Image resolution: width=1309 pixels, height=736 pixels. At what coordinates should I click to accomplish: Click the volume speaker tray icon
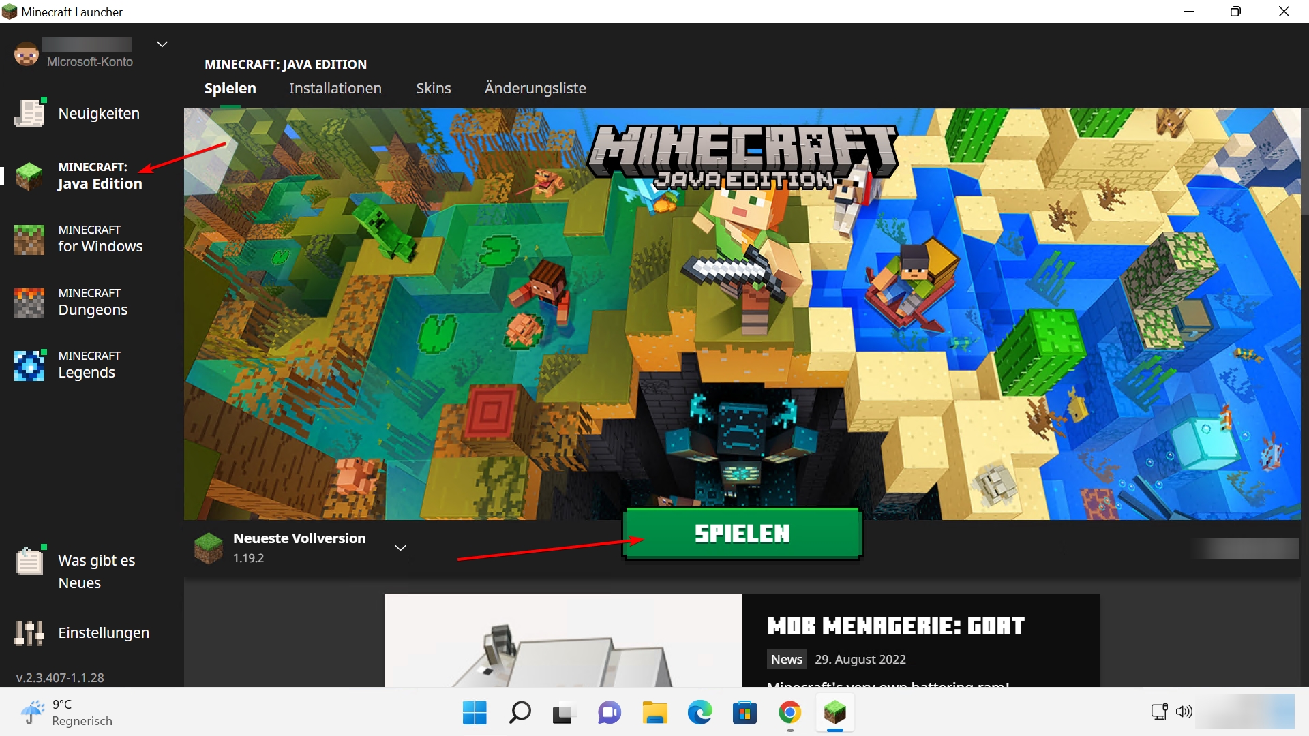pos(1184,711)
